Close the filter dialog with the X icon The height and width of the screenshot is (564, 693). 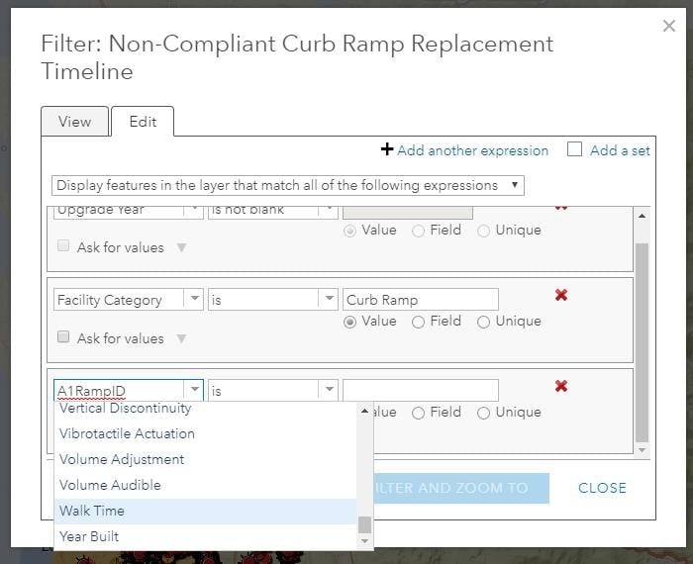point(668,26)
